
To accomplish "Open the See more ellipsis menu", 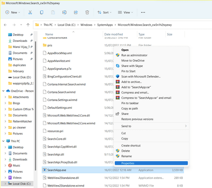I will tap(143, 12).
